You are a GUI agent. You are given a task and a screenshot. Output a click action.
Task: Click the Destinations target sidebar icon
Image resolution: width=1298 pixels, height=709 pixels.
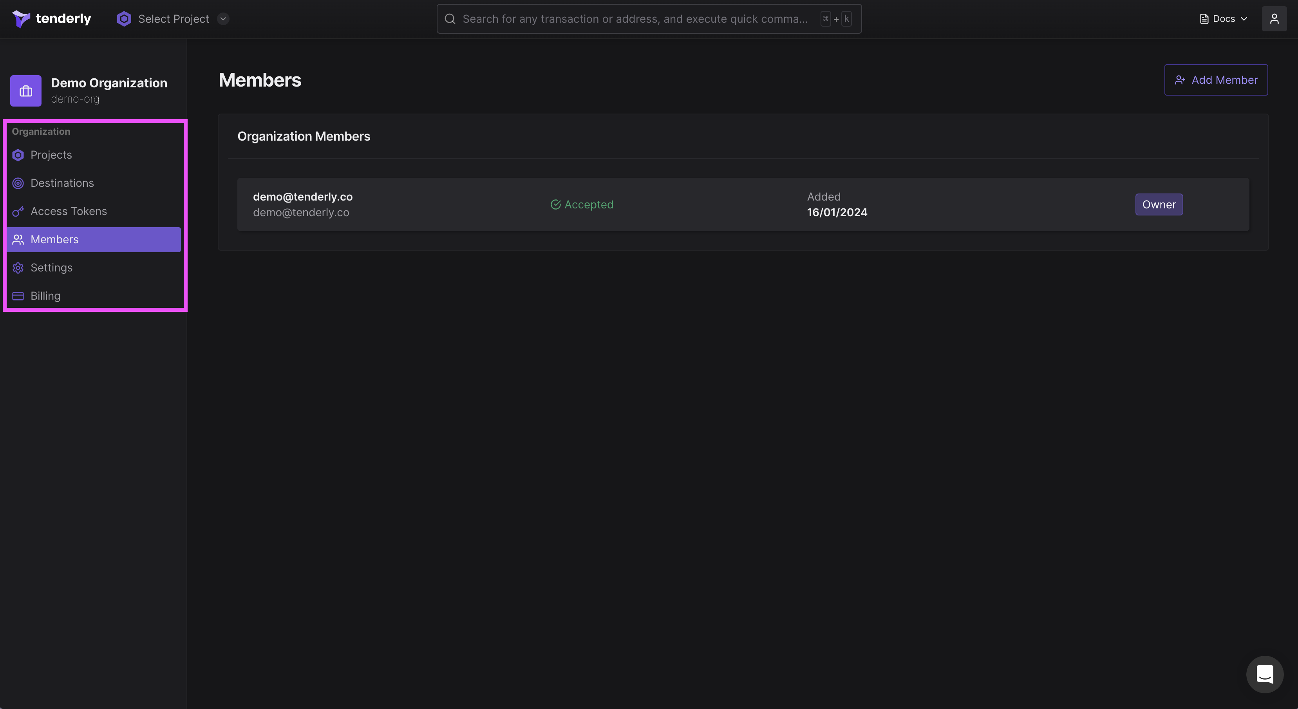[x=18, y=183]
